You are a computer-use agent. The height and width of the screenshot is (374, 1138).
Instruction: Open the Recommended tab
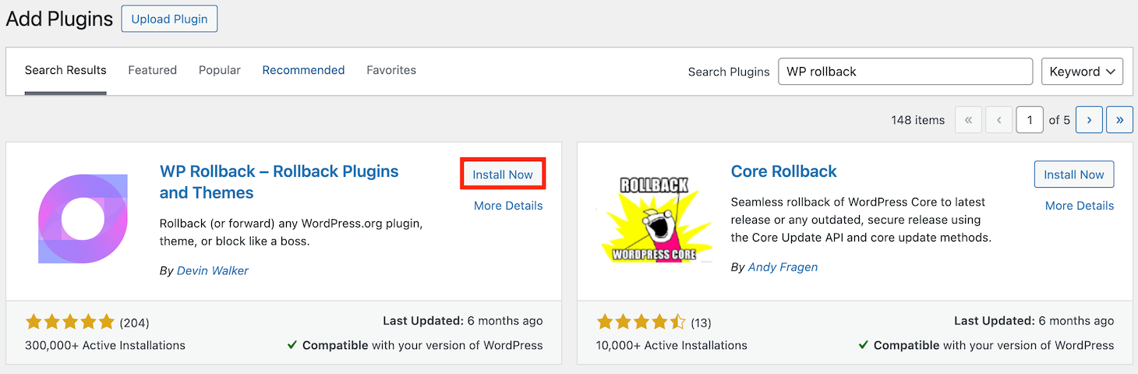(x=303, y=70)
